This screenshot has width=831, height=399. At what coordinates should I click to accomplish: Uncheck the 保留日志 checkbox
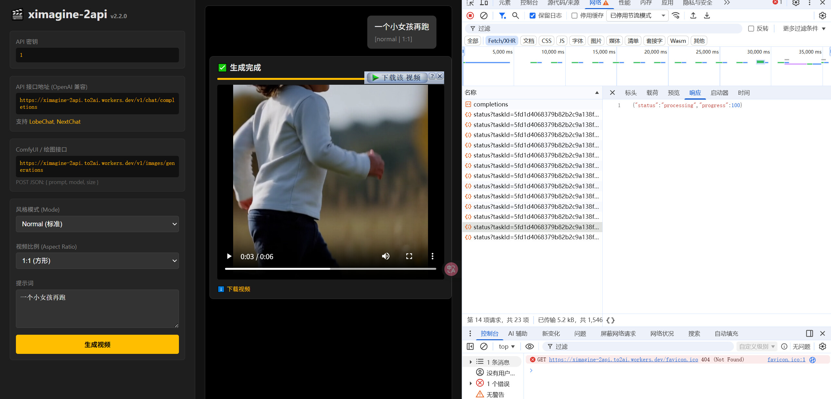(533, 16)
